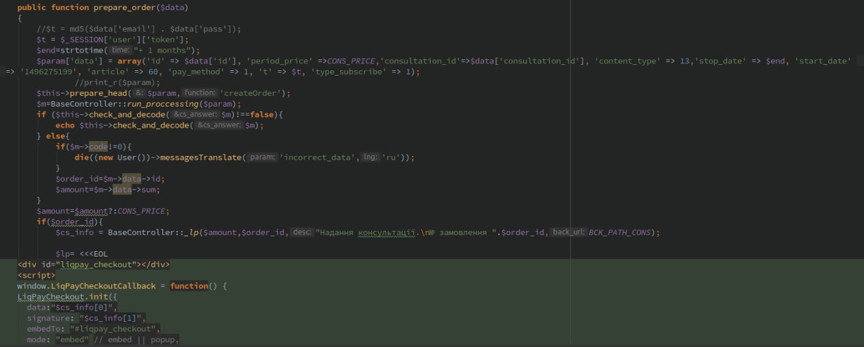
Task: Click the 'public' keyword in the function declaration
Action: [x=32, y=7]
